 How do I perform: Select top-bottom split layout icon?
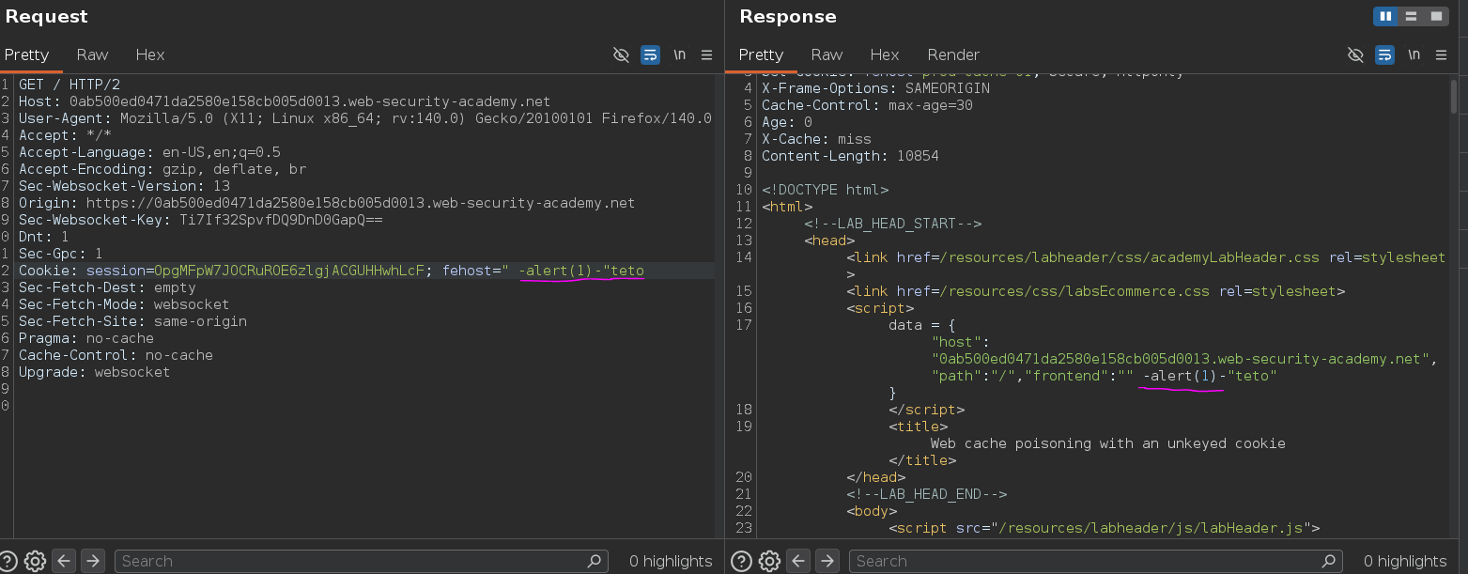click(1412, 16)
